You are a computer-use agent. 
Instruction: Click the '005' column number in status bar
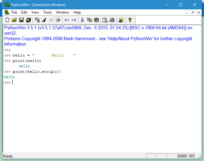point(192,156)
